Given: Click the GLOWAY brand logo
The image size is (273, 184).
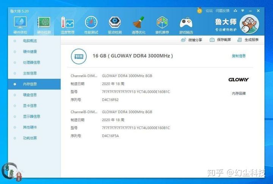Looking at the screenshot, I should [238, 80].
